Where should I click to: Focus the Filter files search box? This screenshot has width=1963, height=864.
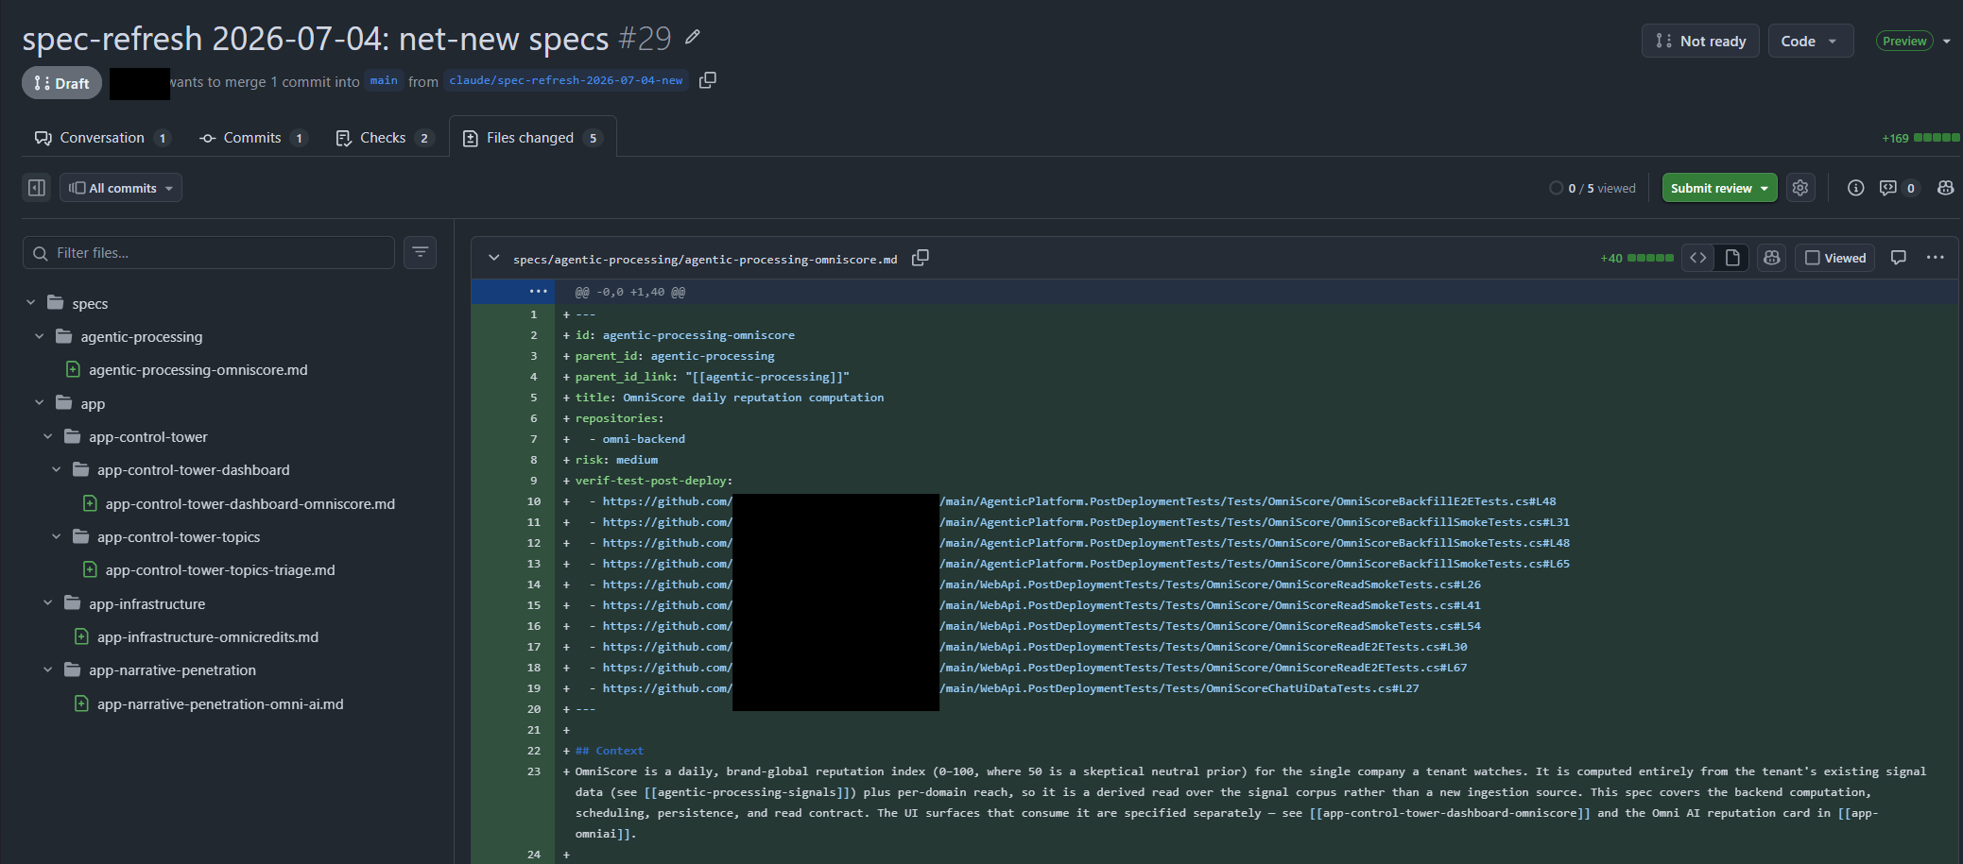(x=209, y=252)
